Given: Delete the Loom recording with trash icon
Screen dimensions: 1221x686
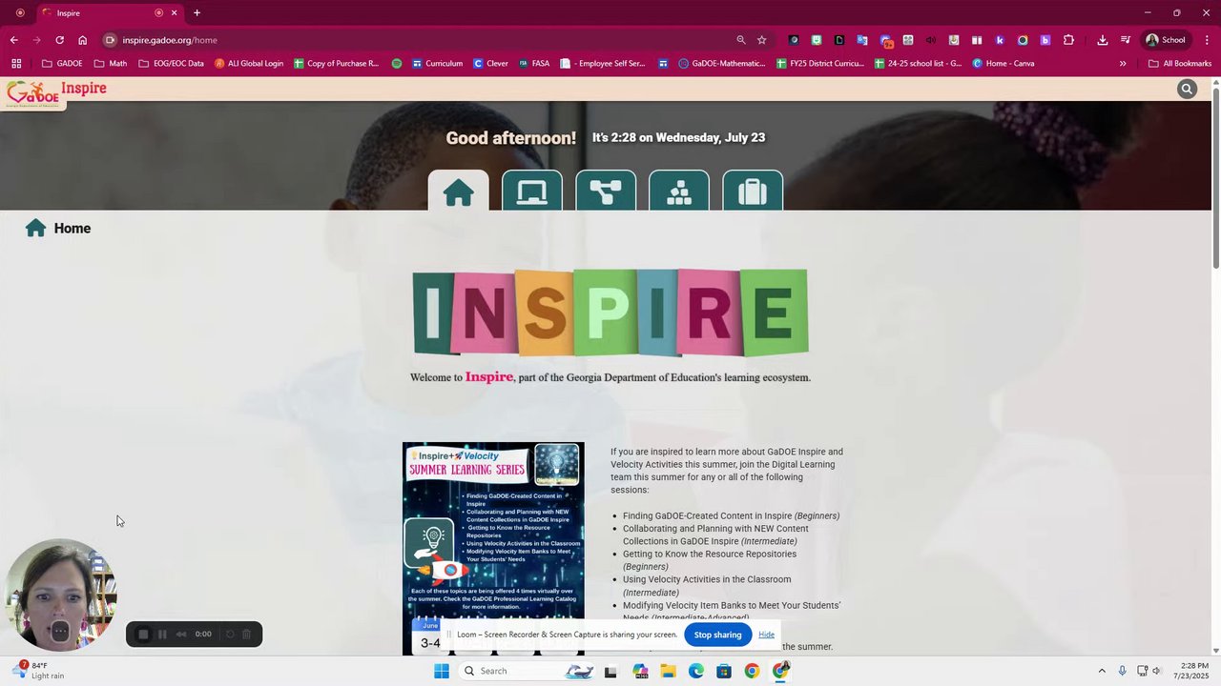Looking at the screenshot, I should [246, 635].
